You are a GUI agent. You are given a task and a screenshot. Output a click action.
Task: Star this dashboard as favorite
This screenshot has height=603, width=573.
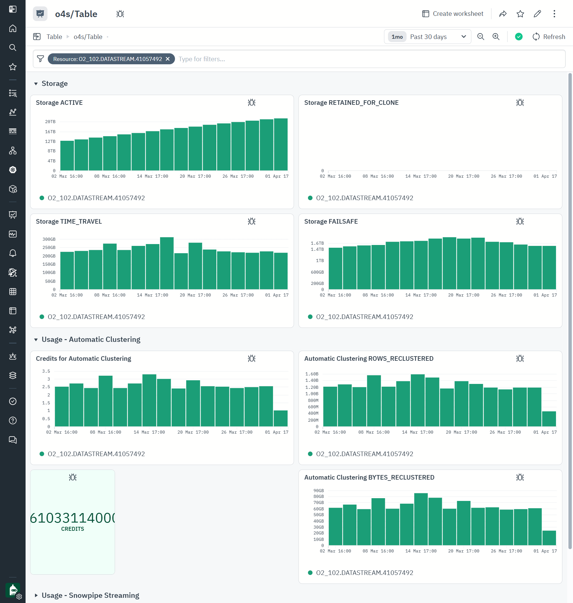click(520, 14)
